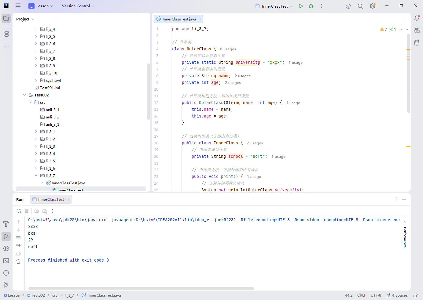423x300 pixels.
Task: Hide the Run tool window
Action: (404, 199)
